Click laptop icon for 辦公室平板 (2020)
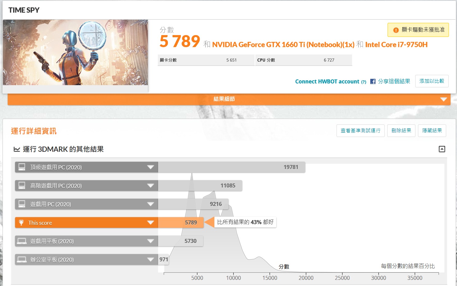The width and height of the screenshot is (457, 286). (x=22, y=260)
